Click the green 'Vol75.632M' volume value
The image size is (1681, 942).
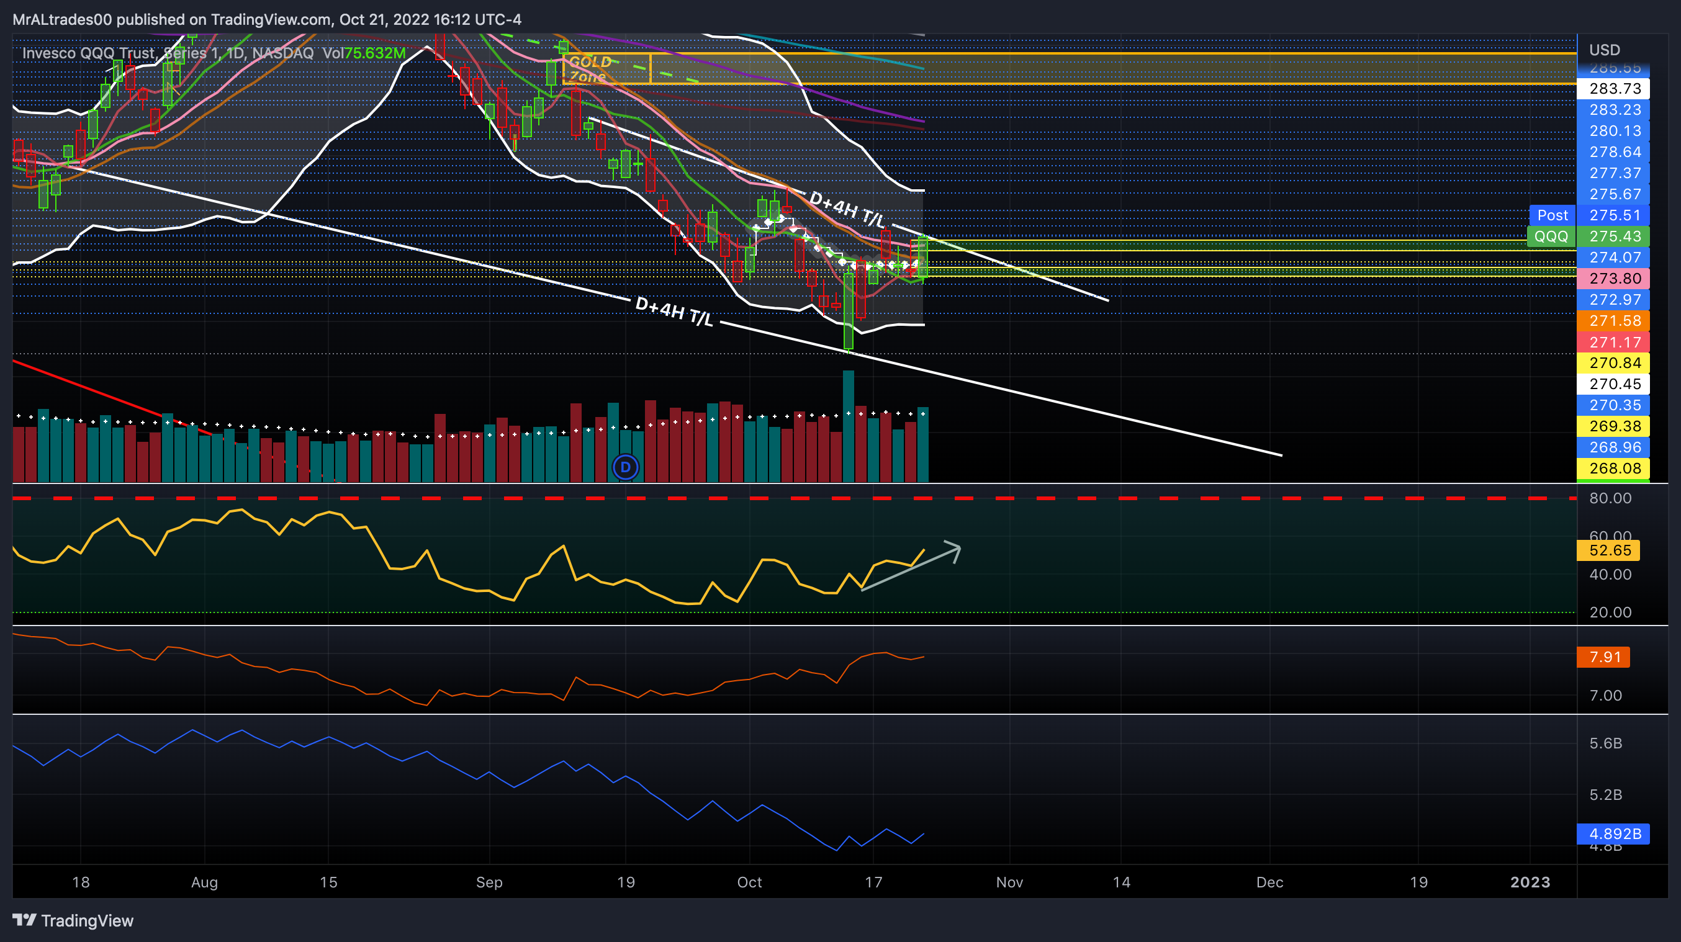pyautogui.click(x=364, y=53)
